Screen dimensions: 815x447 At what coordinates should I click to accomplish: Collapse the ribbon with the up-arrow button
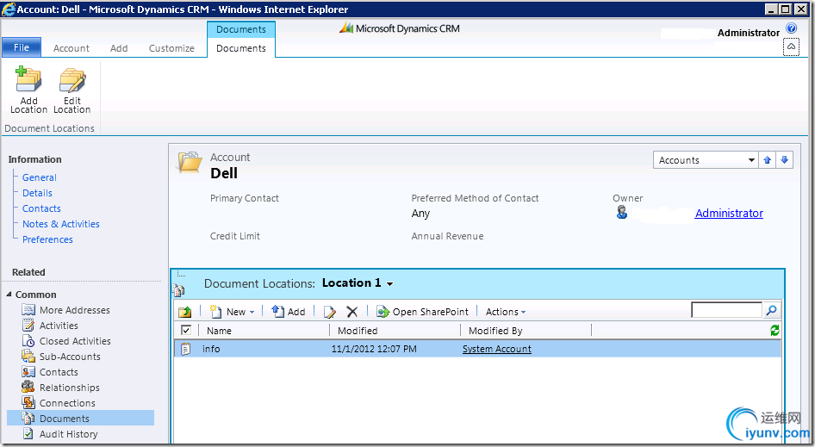point(791,47)
